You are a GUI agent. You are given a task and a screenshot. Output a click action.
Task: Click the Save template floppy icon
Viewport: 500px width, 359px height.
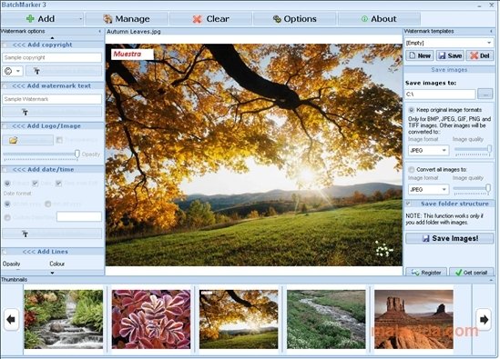coord(442,55)
